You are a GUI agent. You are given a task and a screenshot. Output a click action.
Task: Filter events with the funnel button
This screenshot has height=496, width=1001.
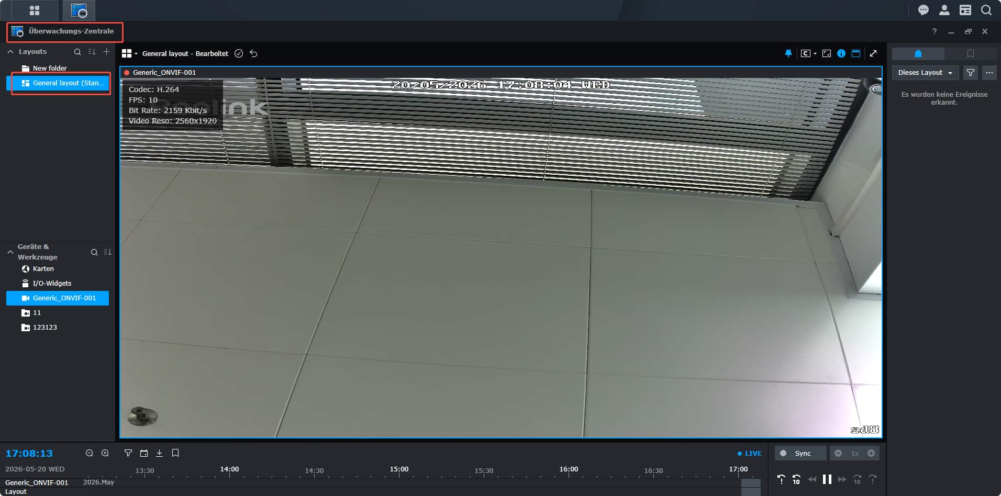[971, 73]
